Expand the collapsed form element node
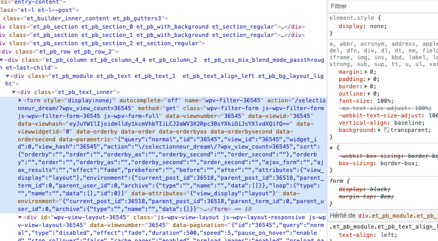The image size is (438, 241). click(x=20, y=100)
